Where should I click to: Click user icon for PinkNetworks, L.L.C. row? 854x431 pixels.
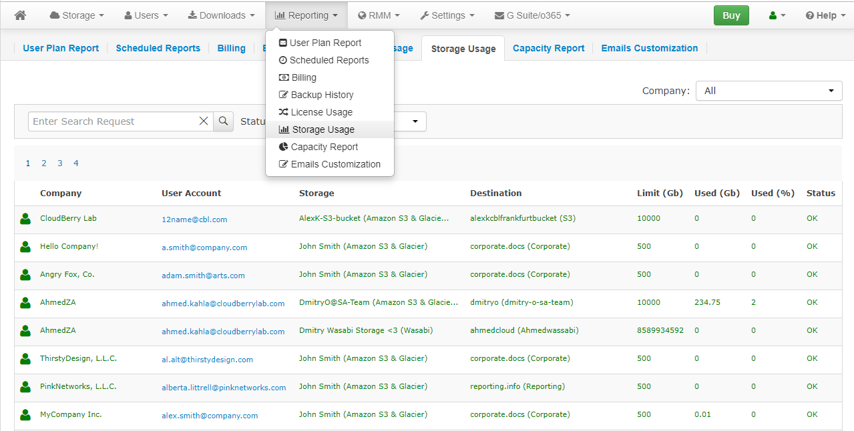(x=25, y=387)
